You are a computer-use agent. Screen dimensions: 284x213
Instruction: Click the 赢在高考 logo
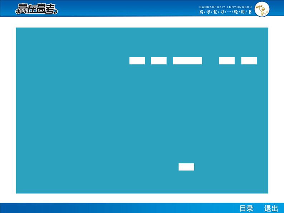pos(36,9)
